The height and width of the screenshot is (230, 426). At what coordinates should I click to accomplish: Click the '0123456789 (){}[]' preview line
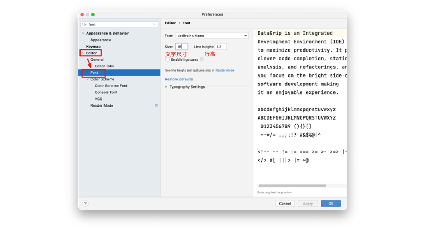pyautogui.click(x=286, y=126)
